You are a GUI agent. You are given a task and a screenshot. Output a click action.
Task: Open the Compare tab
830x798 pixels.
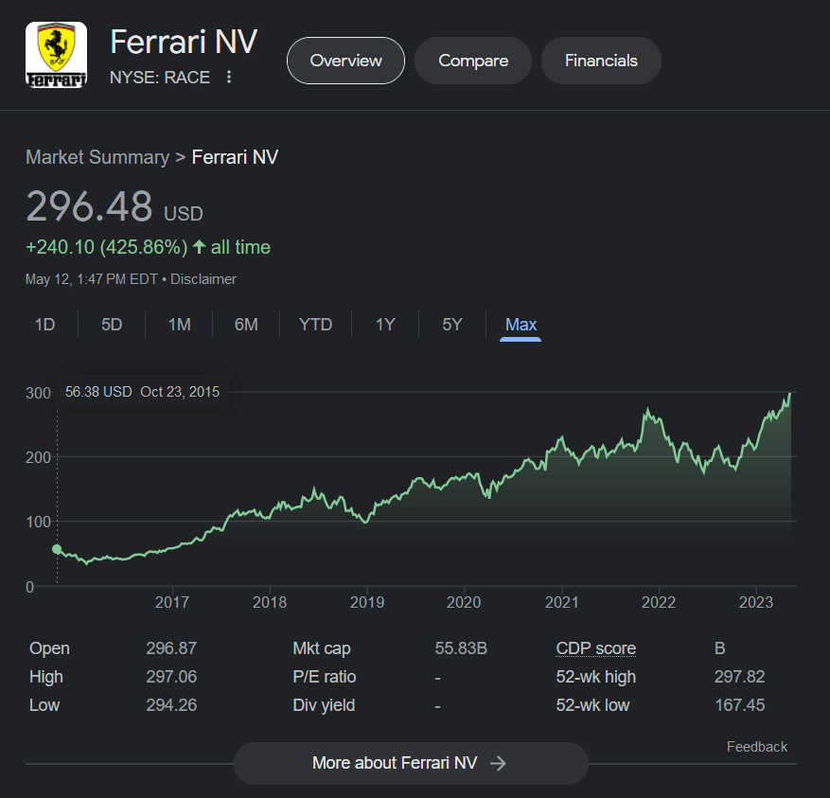[472, 61]
